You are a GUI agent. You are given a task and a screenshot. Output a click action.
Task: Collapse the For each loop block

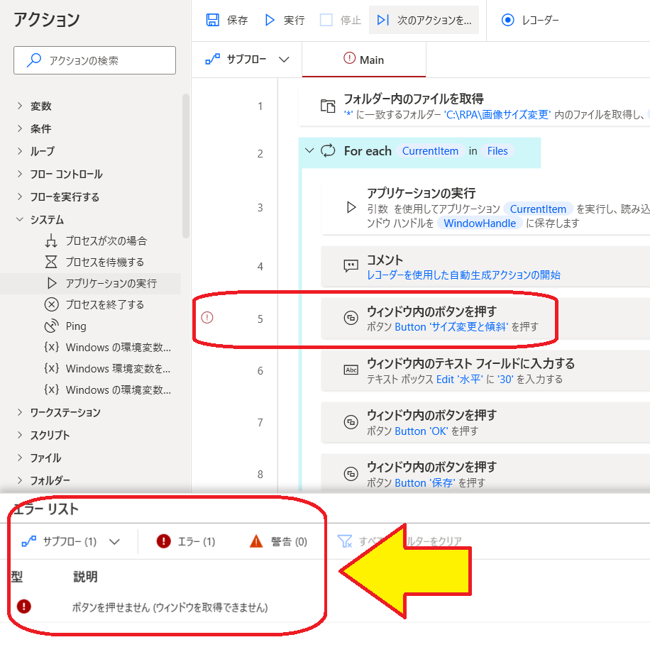point(309,150)
